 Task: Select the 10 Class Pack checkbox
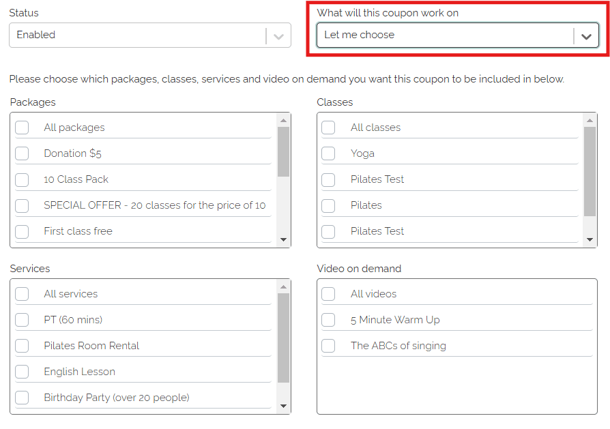[23, 179]
